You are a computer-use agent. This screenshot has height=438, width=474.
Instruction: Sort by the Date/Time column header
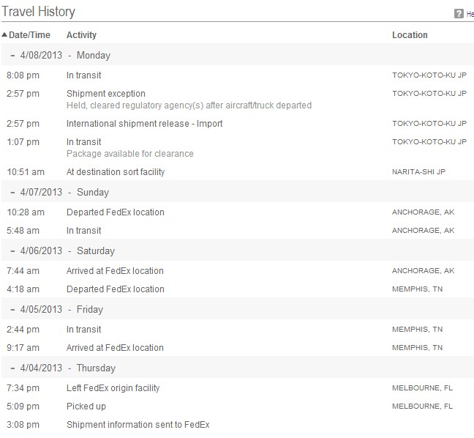point(29,35)
